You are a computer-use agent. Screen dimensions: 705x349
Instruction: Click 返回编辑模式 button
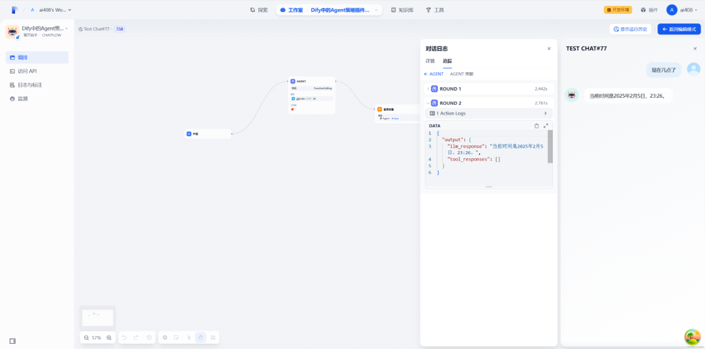click(x=679, y=29)
